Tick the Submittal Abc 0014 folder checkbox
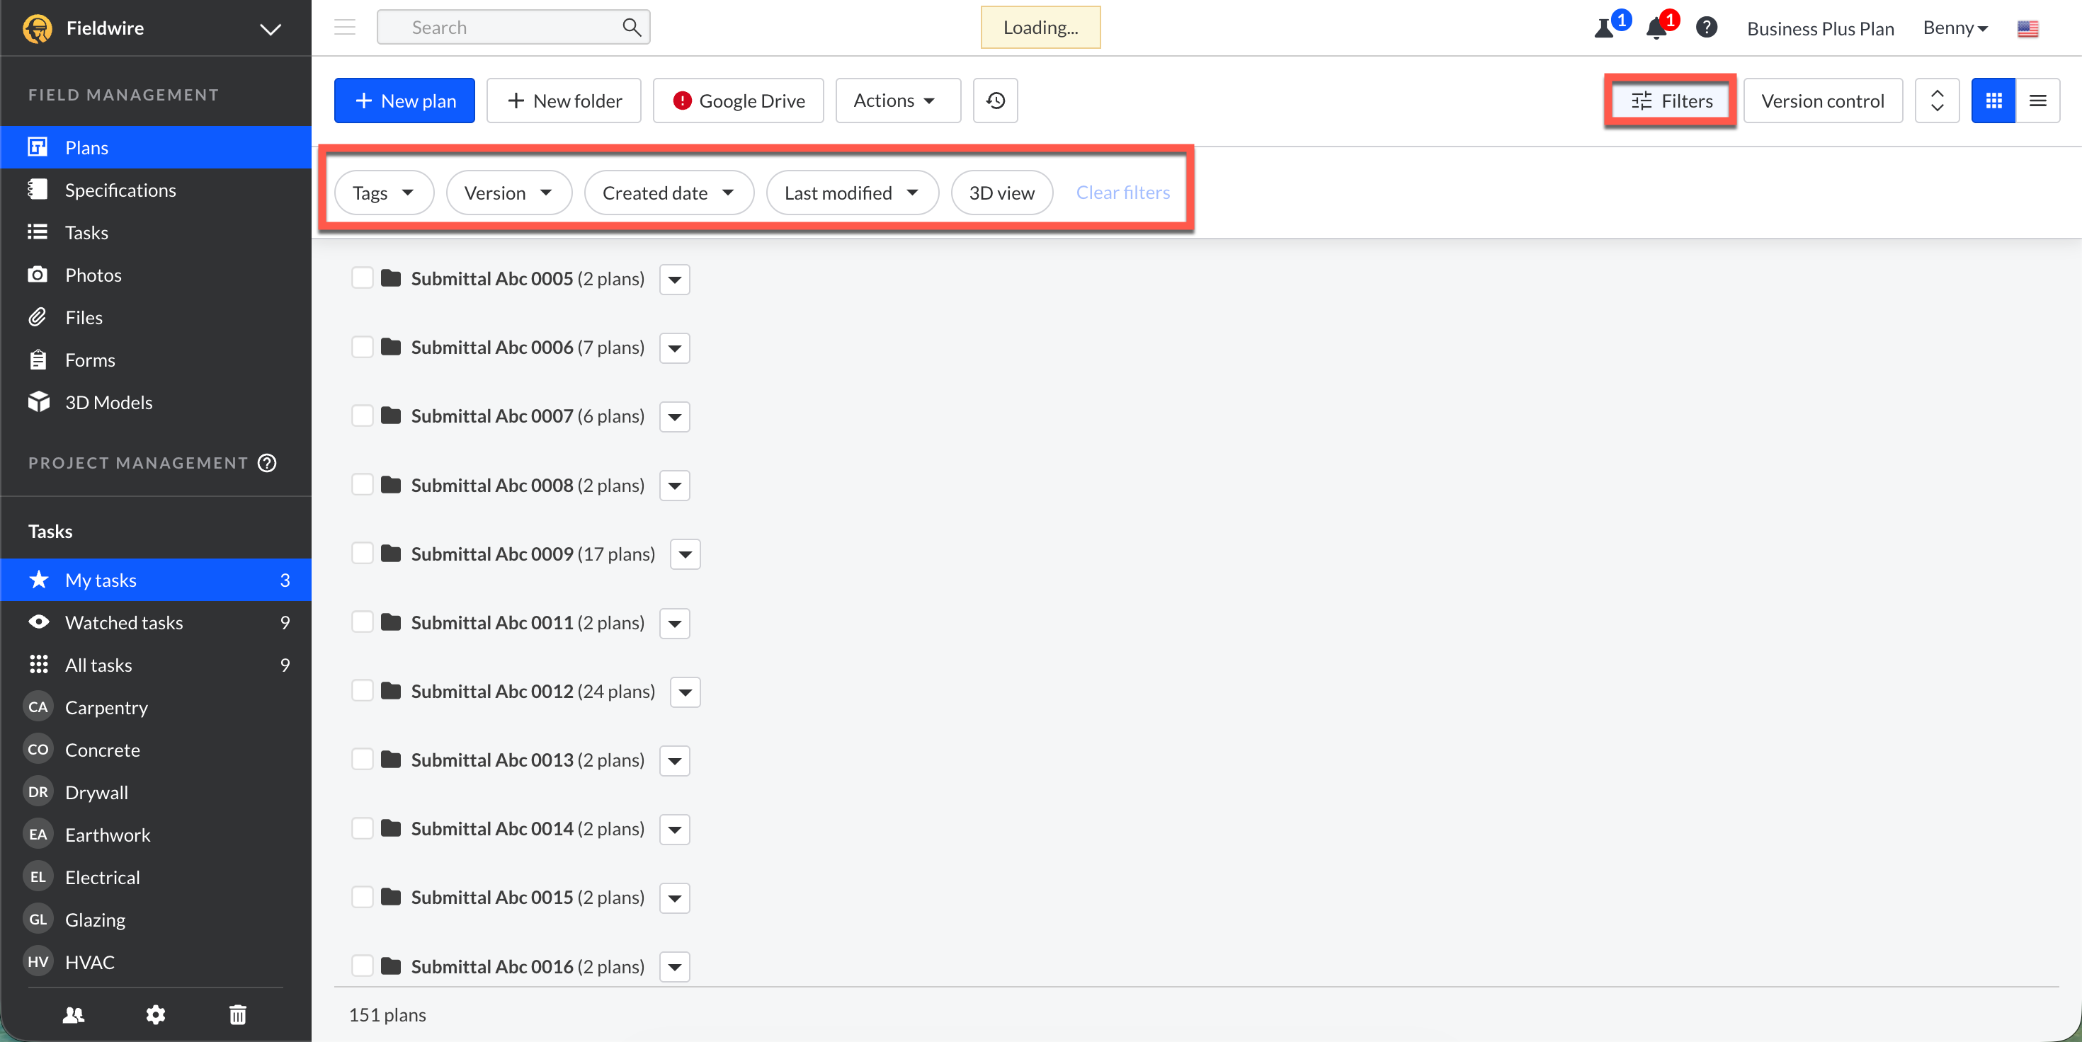The image size is (2082, 1042). 362,829
